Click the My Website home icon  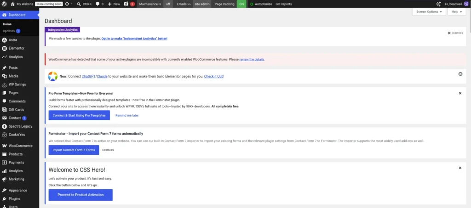(12, 4)
